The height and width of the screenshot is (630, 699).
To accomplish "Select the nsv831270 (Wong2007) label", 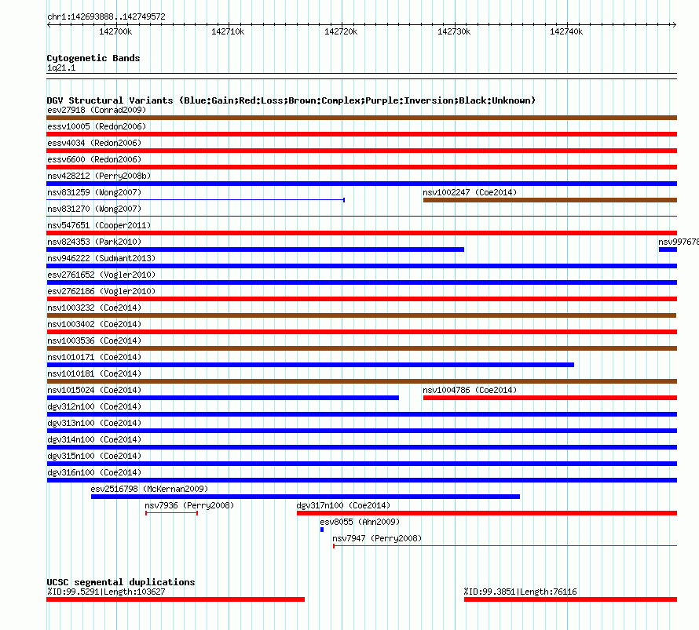I will pos(94,209).
